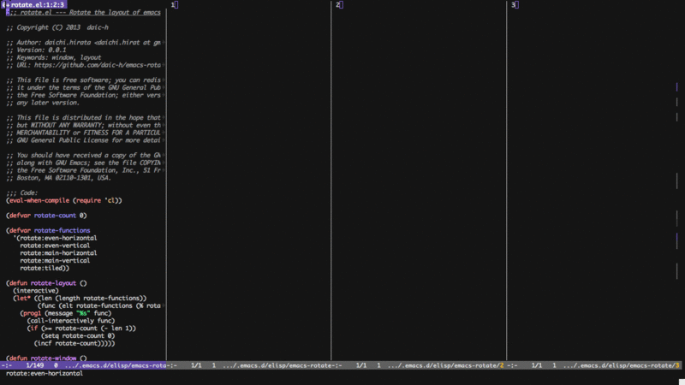Click the 'but WITHOUT ANY WARRANTY' line
Viewport: 685px width, 385px height.
click(83, 125)
